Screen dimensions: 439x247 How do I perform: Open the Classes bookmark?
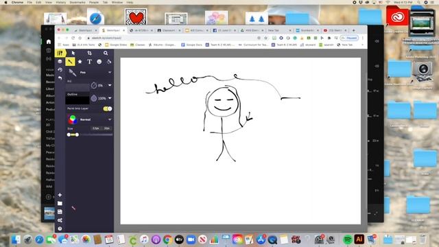pos(137,45)
